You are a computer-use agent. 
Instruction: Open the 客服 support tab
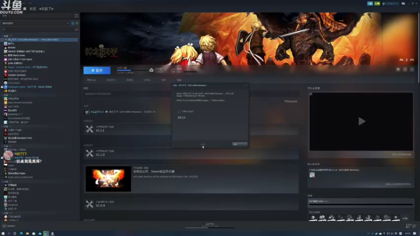(179, 80)
